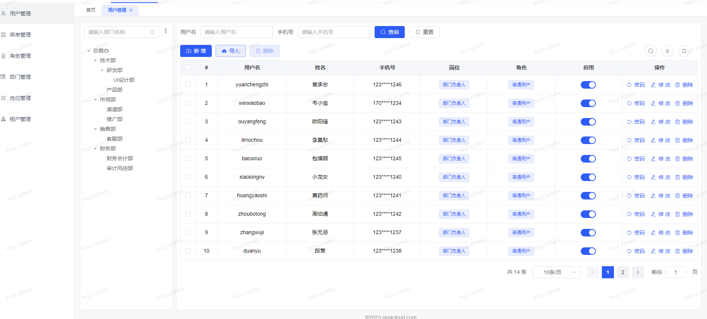Disable the enable switch for zhangwuji
Screen dimensions: 707x319
click(588, 233)
